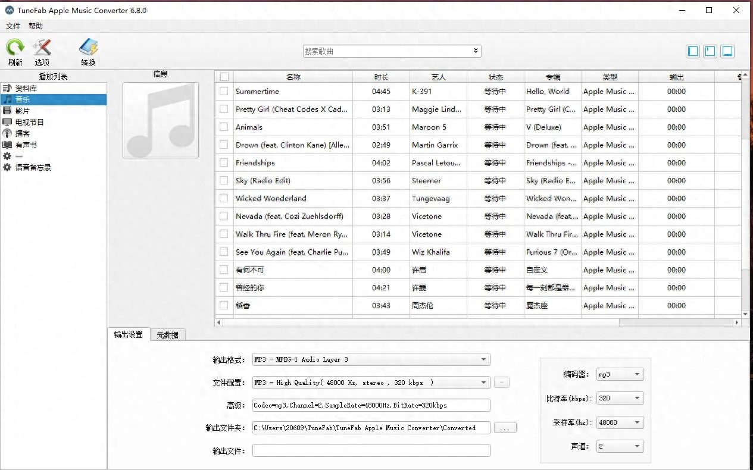Click inside the 输出文件 input field

pyautogui.click(x=371, y=450)
